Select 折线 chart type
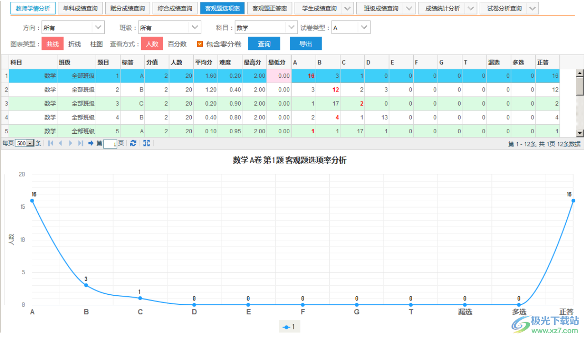Viewport: 584px width, 338px height. (x=75, y=44)
